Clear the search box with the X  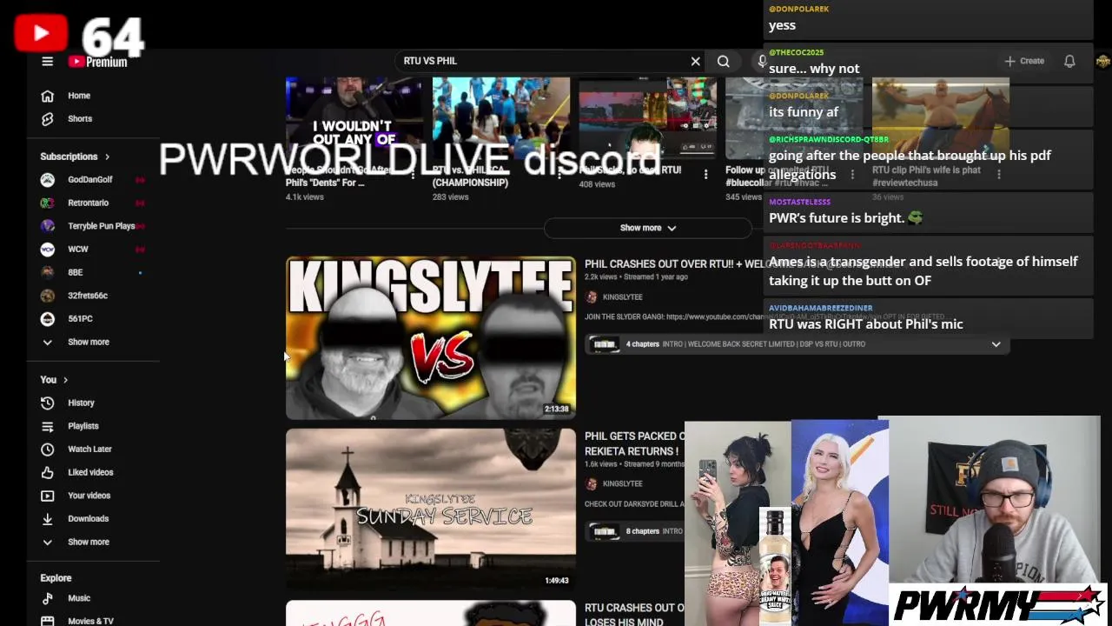pyautogui.click(x=695, y=61)
